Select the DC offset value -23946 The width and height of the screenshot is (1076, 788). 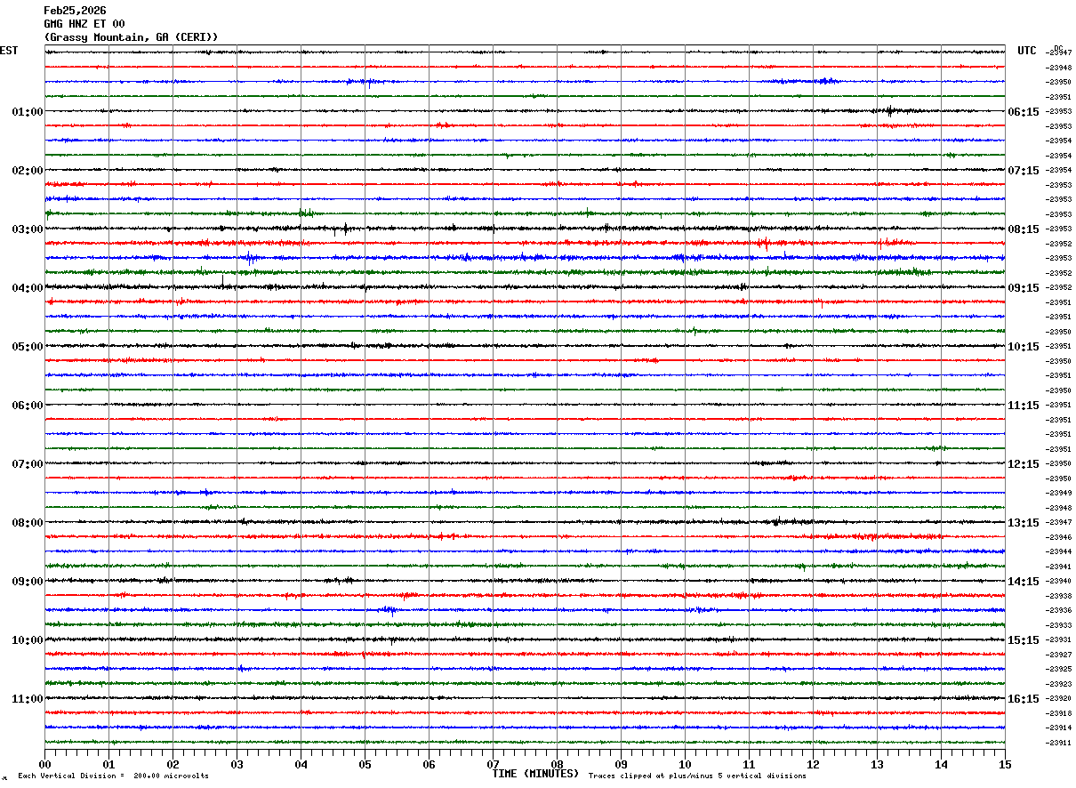[x=1059, y=538]
